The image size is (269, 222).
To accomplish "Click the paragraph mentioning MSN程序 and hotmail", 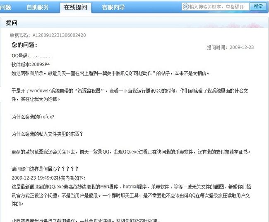I will tap(131, 195).
